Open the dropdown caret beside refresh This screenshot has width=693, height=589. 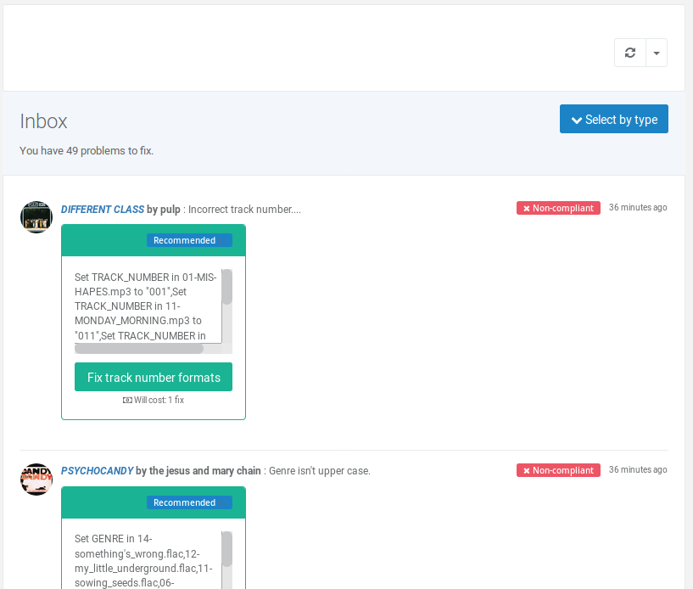pos(657,53)
